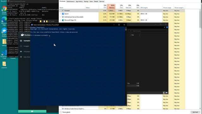Open the Details tab
202x114 pixels.
point(96,1)
